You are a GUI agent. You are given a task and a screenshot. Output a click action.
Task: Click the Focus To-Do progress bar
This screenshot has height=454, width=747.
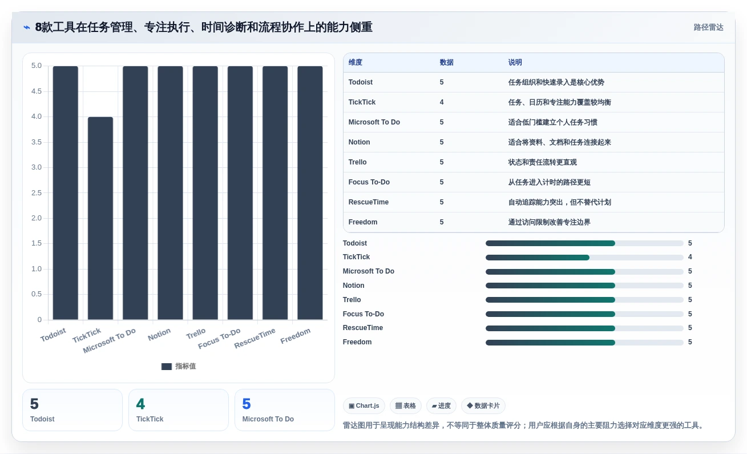click(584, 314)
